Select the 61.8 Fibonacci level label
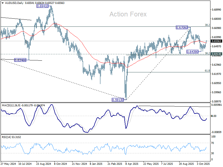Image resolution: width=223 pixels, height=167 pixels. pyautogui.click(x=207, y=71)
